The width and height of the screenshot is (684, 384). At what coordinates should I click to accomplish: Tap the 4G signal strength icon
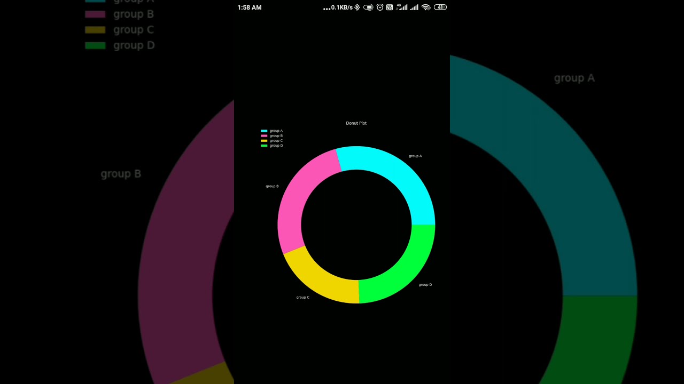[401, 7]
